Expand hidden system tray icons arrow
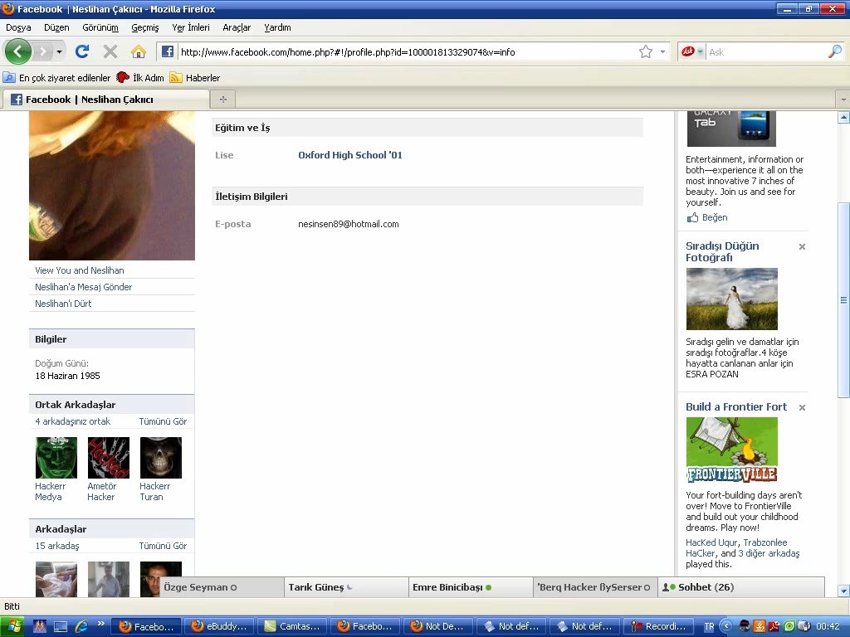Viewport: 850px width, 637px height. pos(725,626)
